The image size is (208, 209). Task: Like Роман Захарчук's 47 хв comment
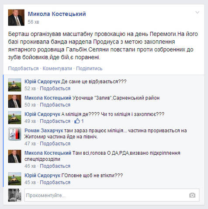point(55,144)
